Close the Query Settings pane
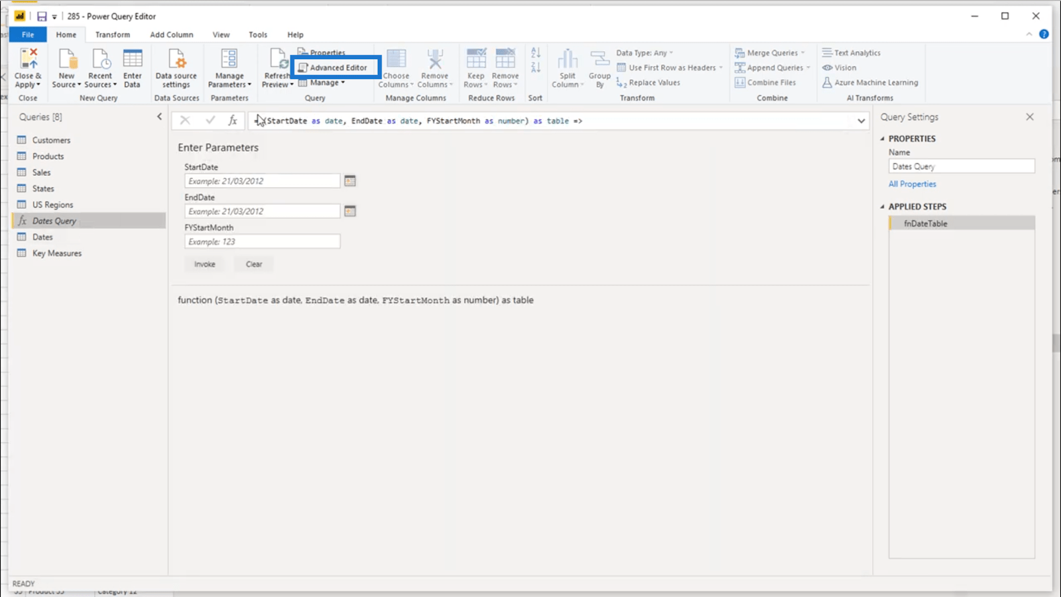 1030,117
